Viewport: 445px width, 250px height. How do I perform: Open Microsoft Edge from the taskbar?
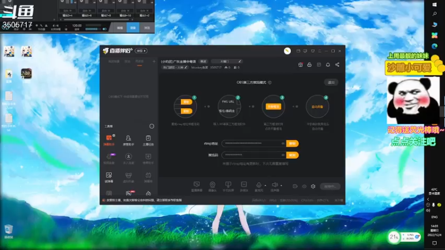click(x=434, y=46)
